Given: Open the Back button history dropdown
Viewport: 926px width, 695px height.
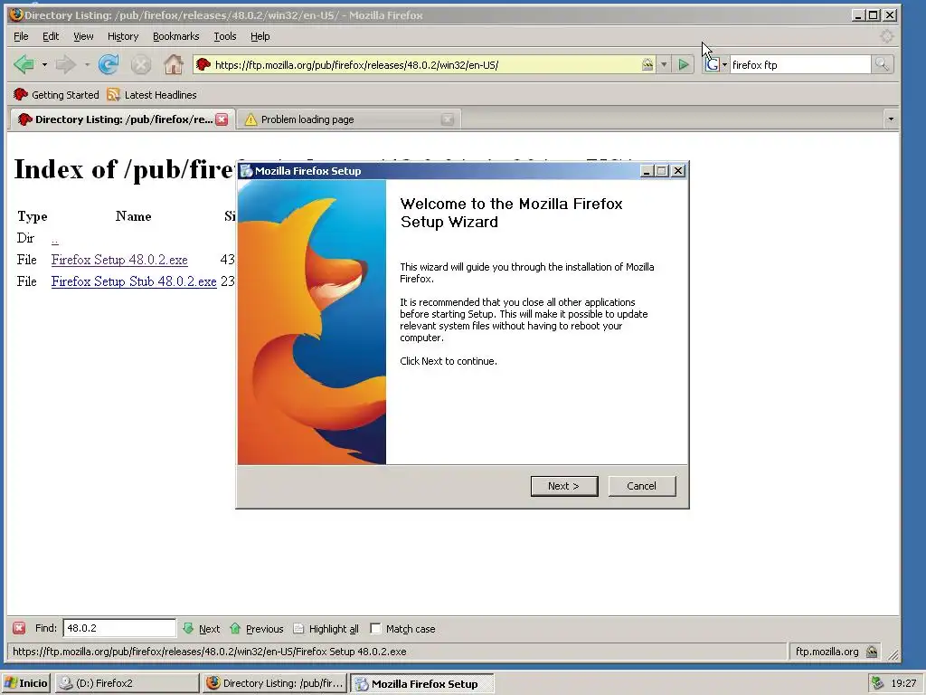Looking at the screenshot, I should [x=43, y=64].
